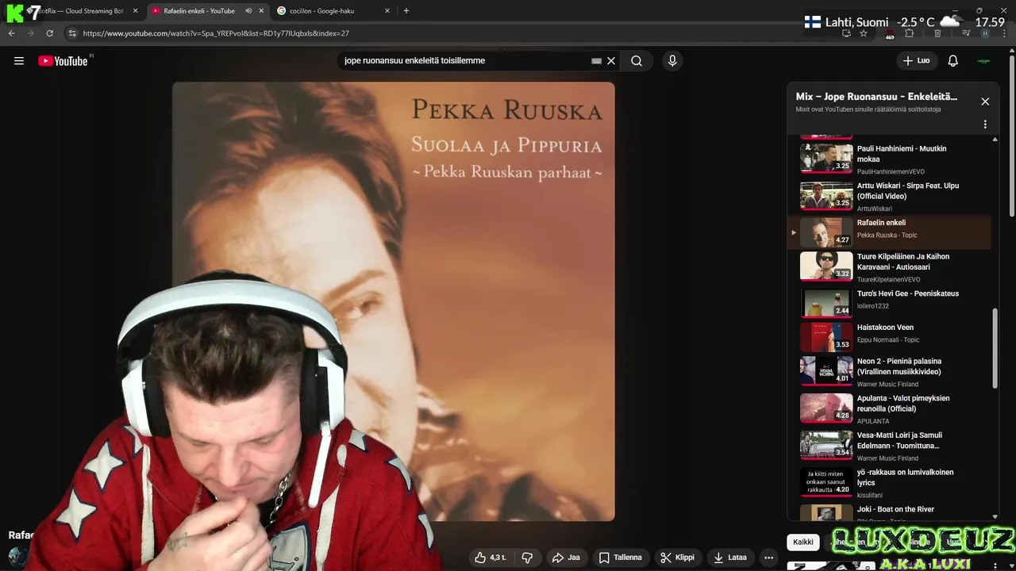Play Turo's Hevi Gee - Peeniskateus
The image size is (1016, 571).
pos(889,303)
